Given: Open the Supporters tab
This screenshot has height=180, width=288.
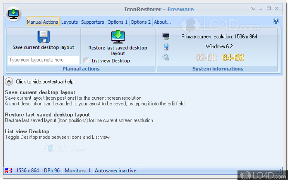Looking at the screenshot, I should point(93,22).
